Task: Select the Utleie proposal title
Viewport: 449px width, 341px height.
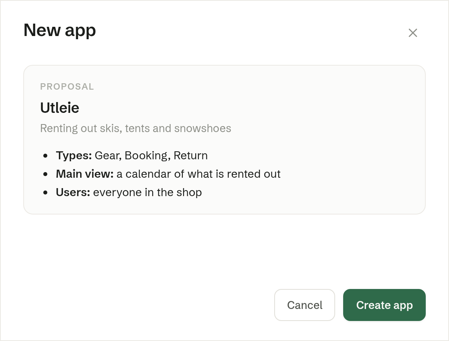Action: [60, 108]
